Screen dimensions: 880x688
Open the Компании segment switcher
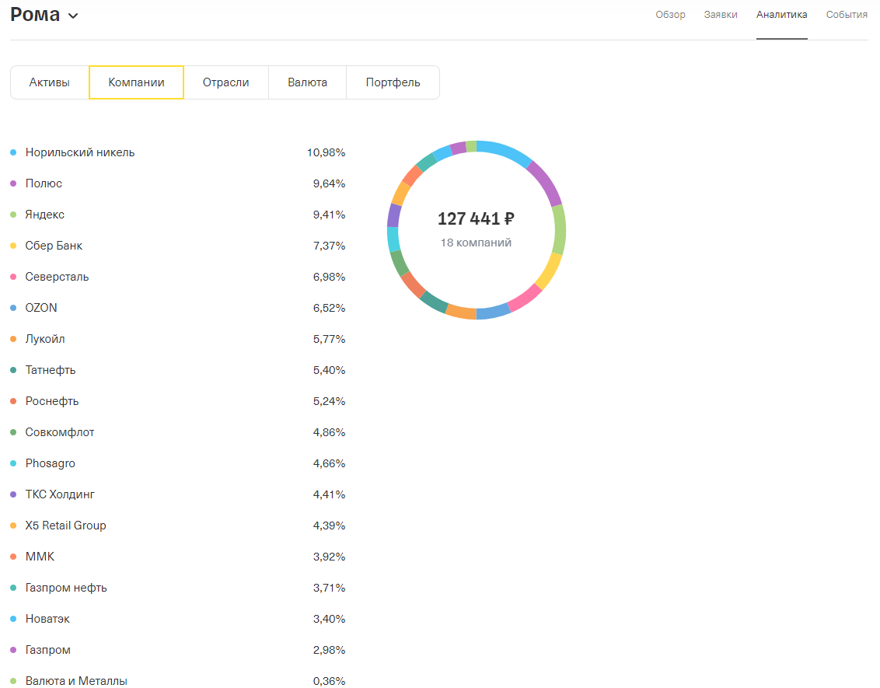point(136,82)
